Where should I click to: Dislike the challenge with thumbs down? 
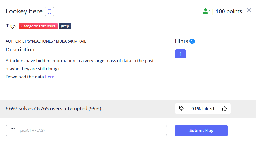(181, 109)
